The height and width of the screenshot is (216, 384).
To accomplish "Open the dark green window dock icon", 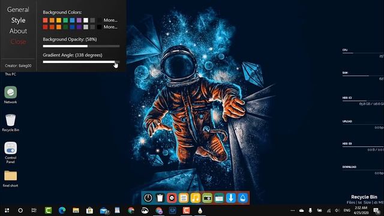I will [219, 198].
